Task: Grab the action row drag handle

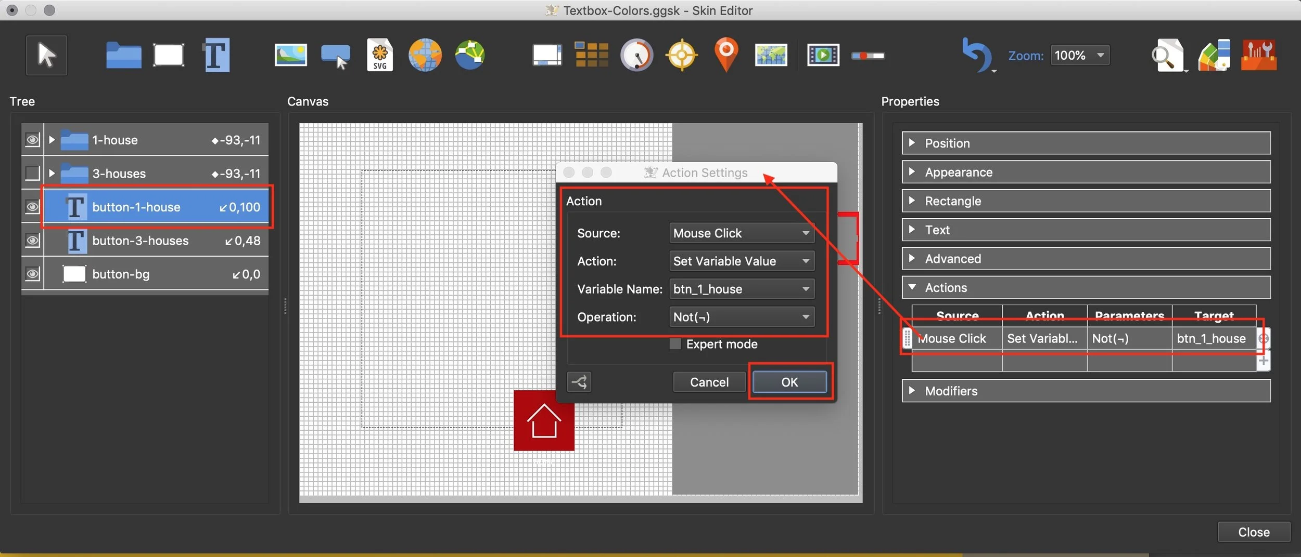Action: [907, 338]
